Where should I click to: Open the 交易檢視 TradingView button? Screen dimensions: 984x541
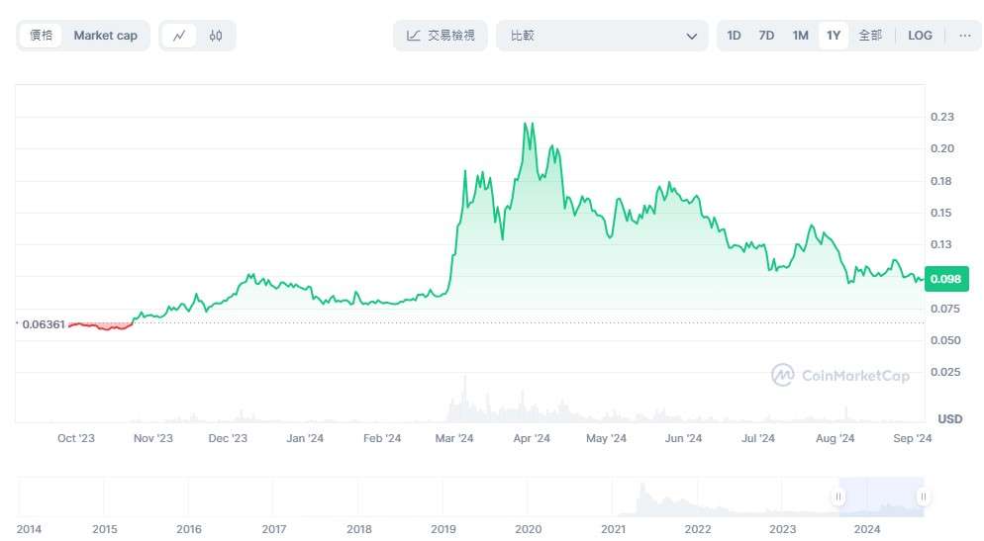(441, 36)
